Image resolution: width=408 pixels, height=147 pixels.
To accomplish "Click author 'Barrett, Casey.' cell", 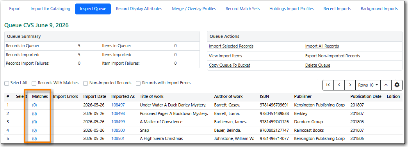I will 228,105.
